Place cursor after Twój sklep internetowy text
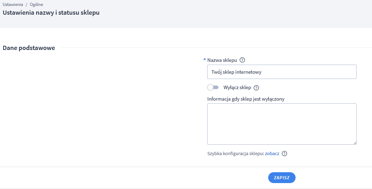Viewport: 372px width, 189px height. coord(262,72)
